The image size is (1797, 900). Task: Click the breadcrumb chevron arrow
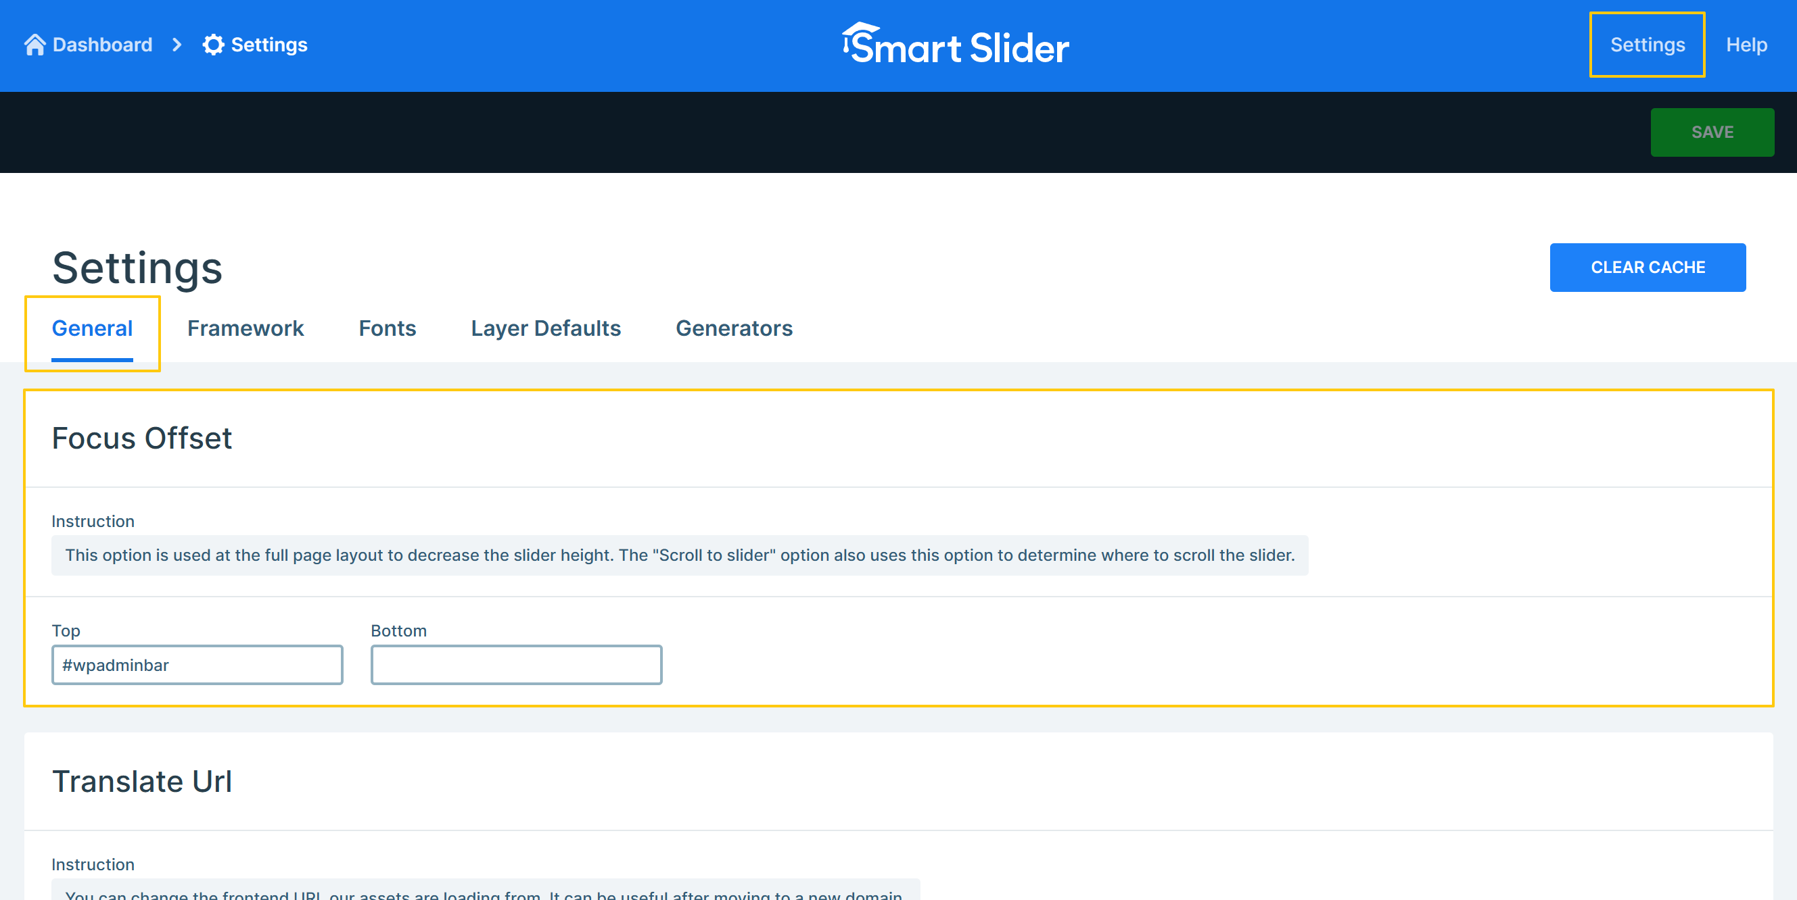point(177,45)
